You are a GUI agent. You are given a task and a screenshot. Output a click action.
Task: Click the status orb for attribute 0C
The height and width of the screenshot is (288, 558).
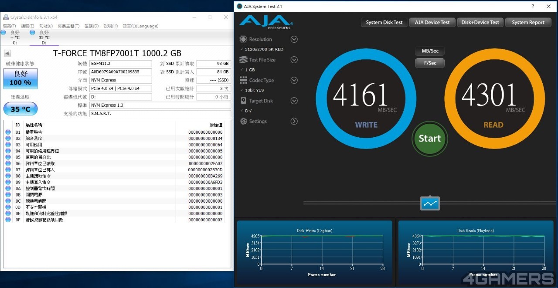tap(8, 201)
